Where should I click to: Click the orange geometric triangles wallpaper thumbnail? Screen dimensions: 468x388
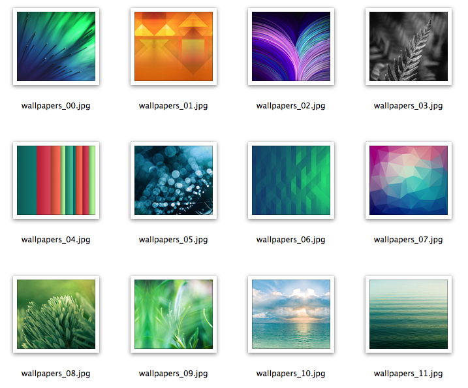click(174, 46)
